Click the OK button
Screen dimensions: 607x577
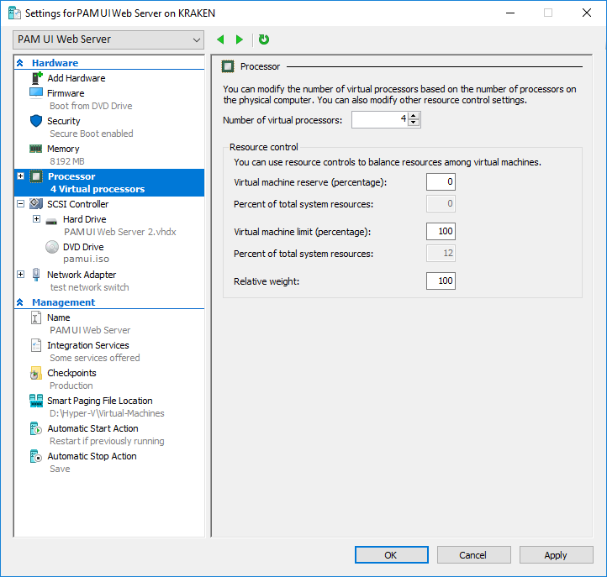click(x=392, y=555)
